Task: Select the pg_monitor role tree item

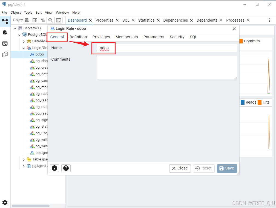Action: (x=39, y=87)
